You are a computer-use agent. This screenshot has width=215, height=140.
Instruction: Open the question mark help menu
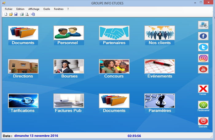coord(68,9)
